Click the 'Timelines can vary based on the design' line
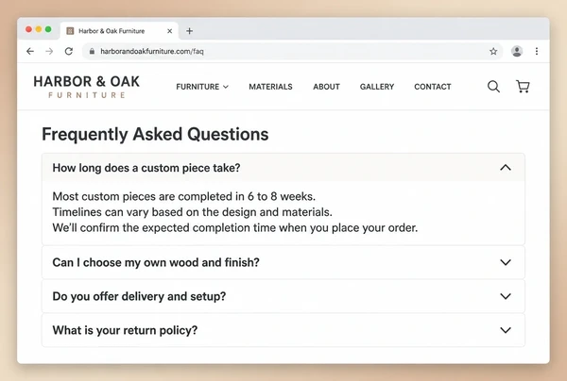The width and height of the screenshot is (567, 381). click(x=192, y=212)
